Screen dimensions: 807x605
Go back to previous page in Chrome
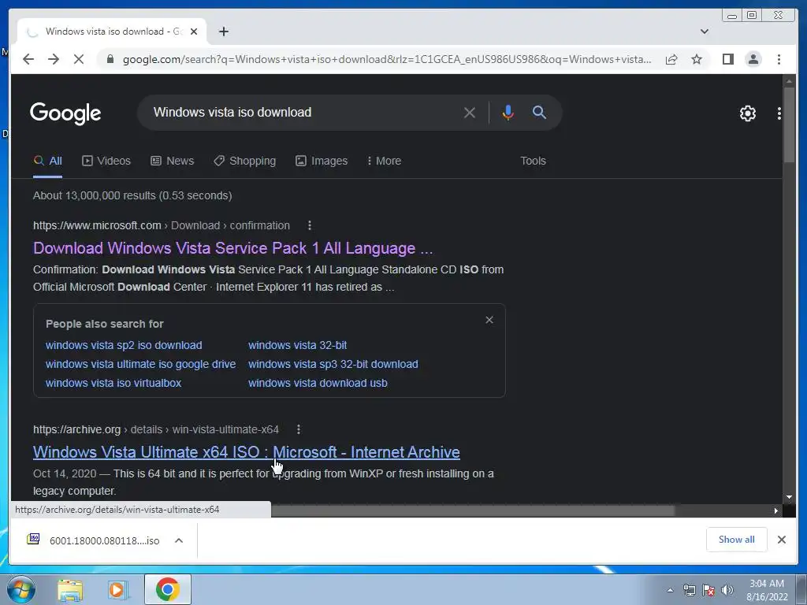pyautogui.click(x=28, y=59)
